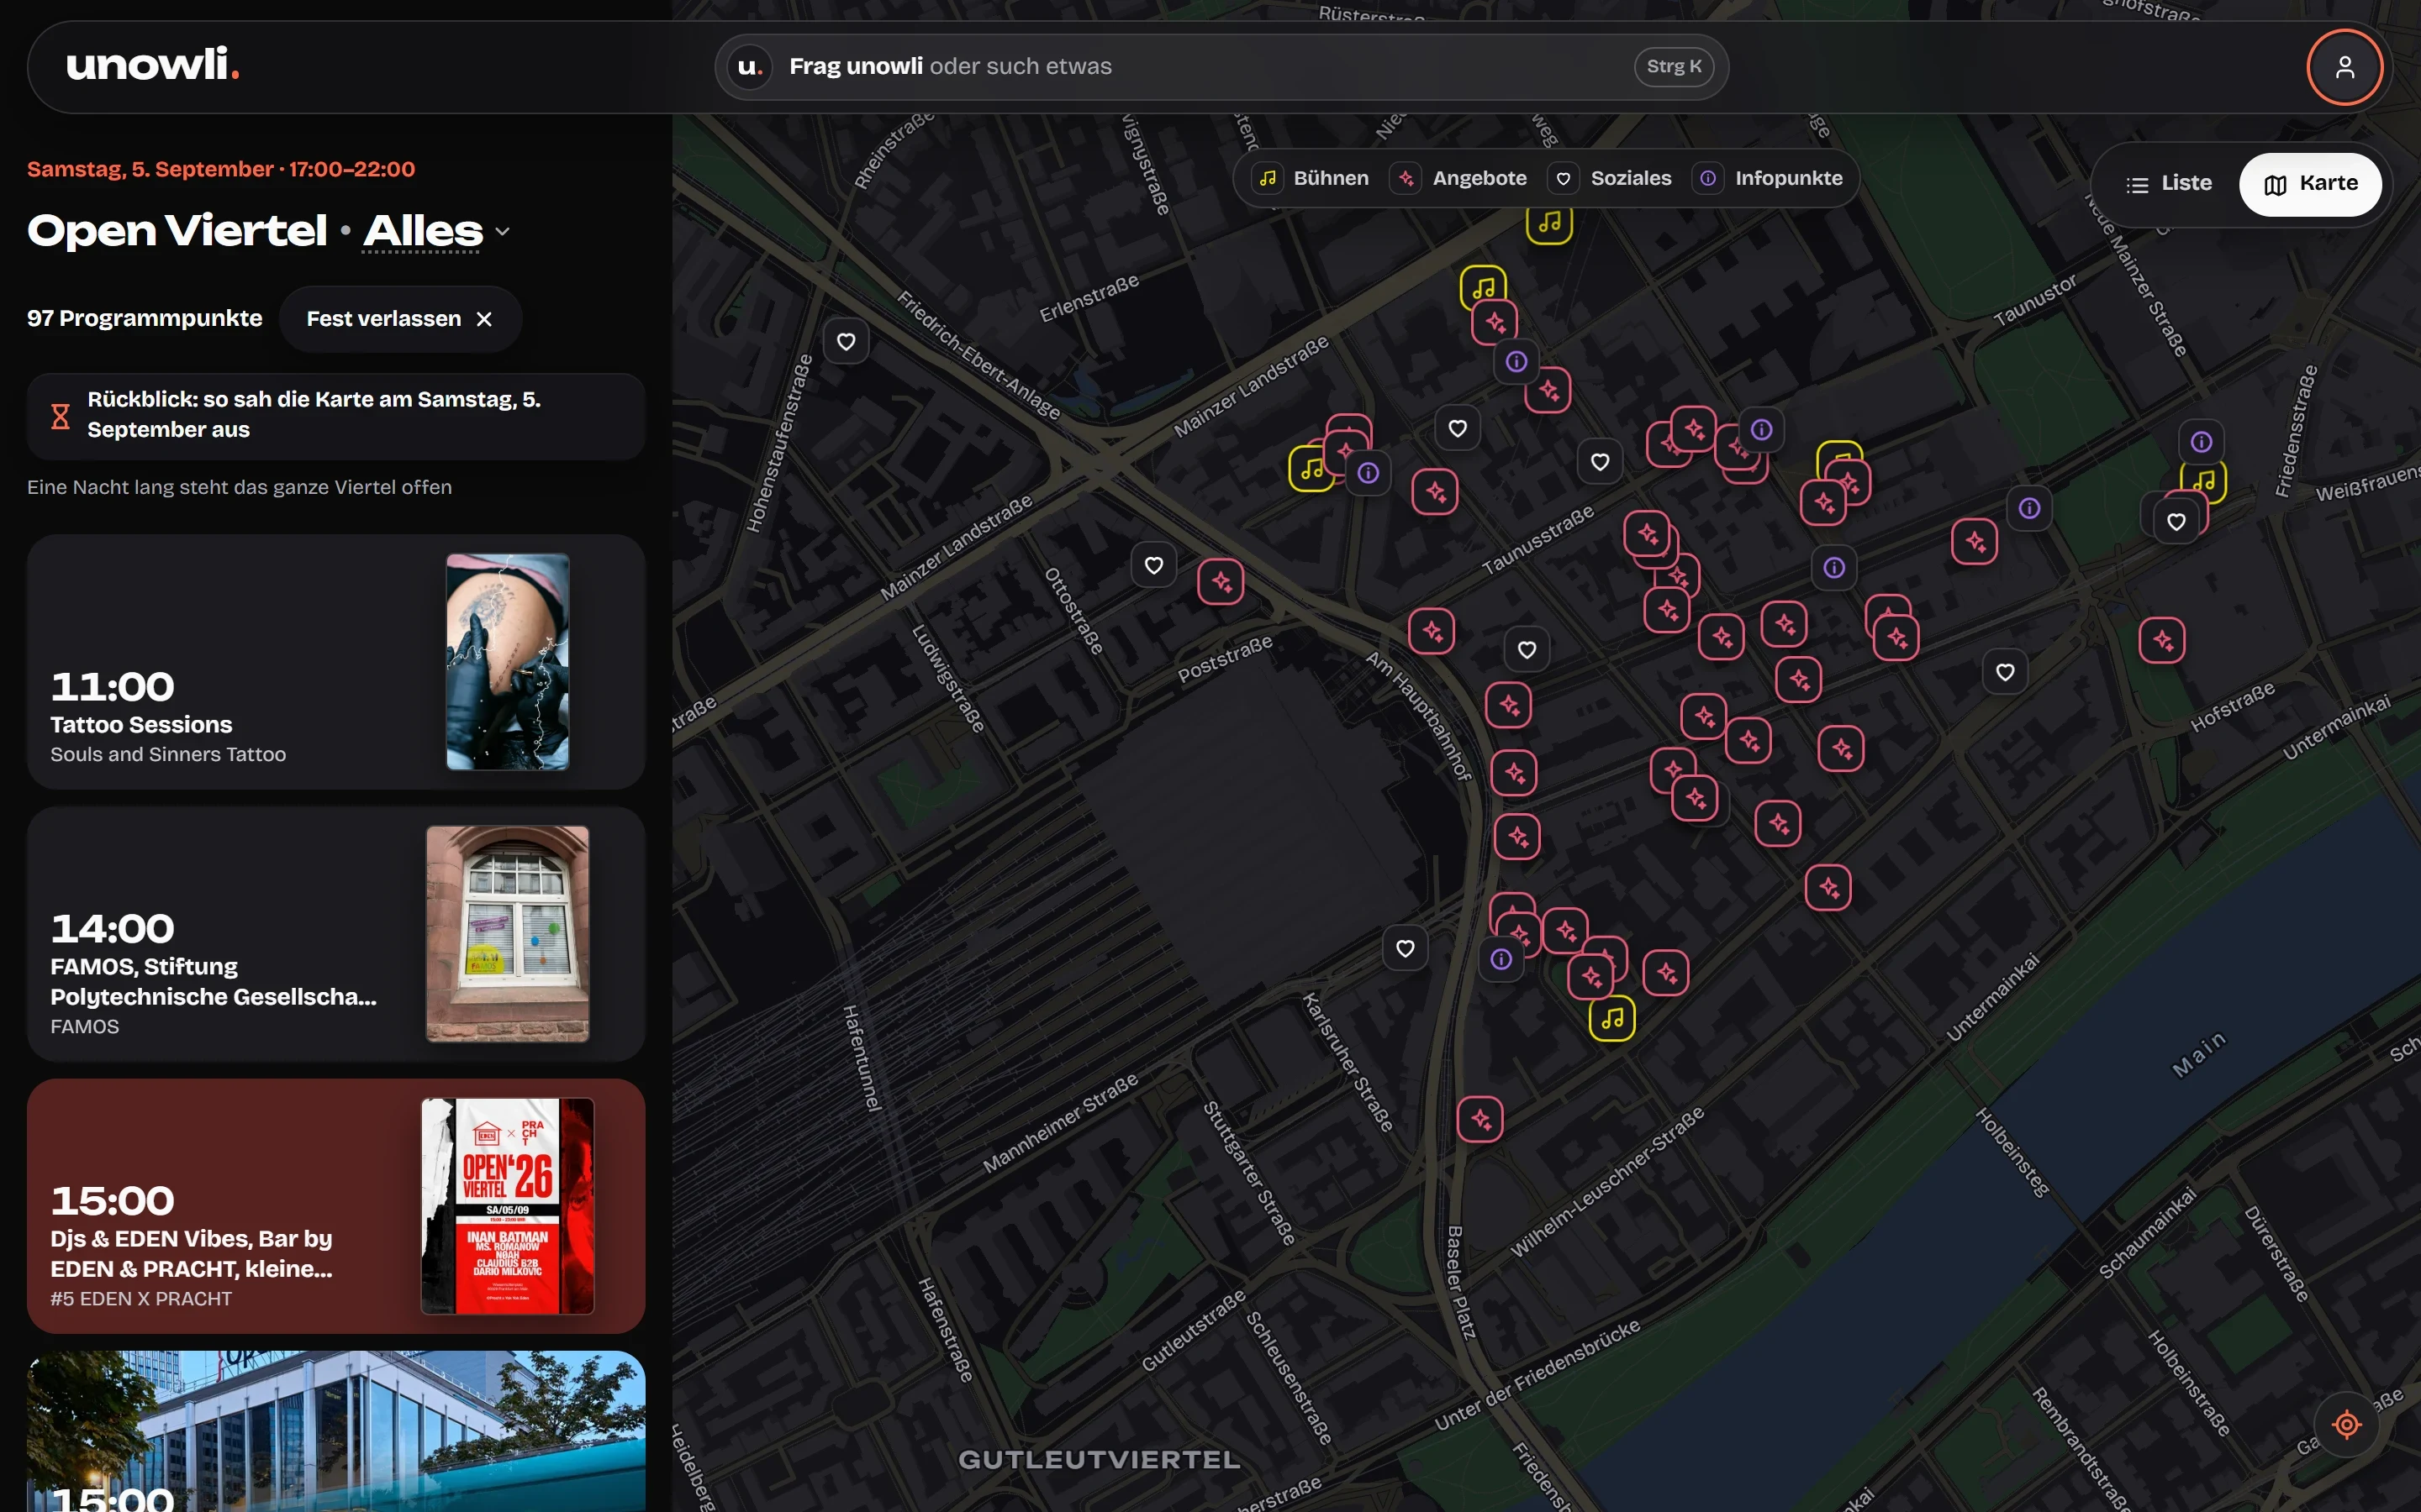Screen dimensions: 2421x1512
Task: Click the Frag unowli search field
Action: (x=1221, y=67)
